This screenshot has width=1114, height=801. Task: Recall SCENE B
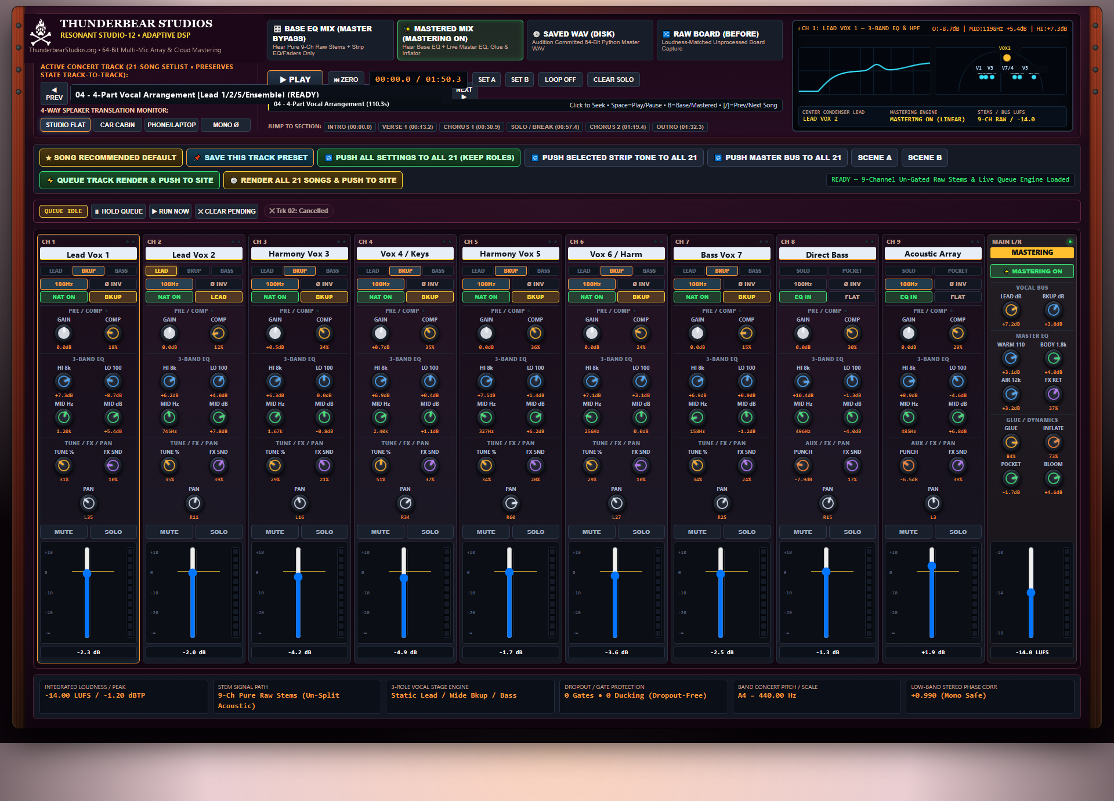925,157
